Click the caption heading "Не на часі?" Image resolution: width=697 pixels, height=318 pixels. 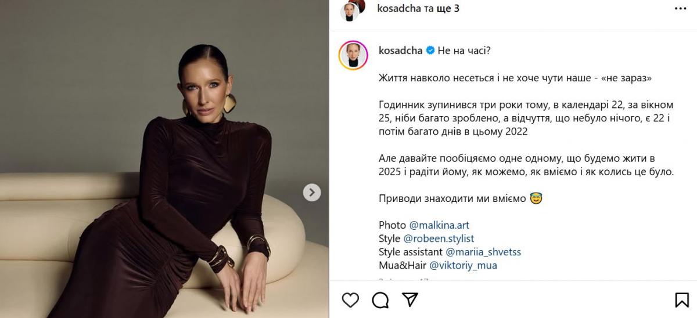point(464,50)
